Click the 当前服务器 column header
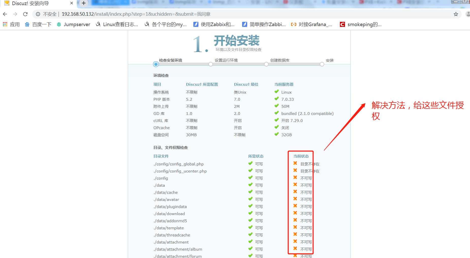This screenshot has width=470, height=258. click(284, 84)
